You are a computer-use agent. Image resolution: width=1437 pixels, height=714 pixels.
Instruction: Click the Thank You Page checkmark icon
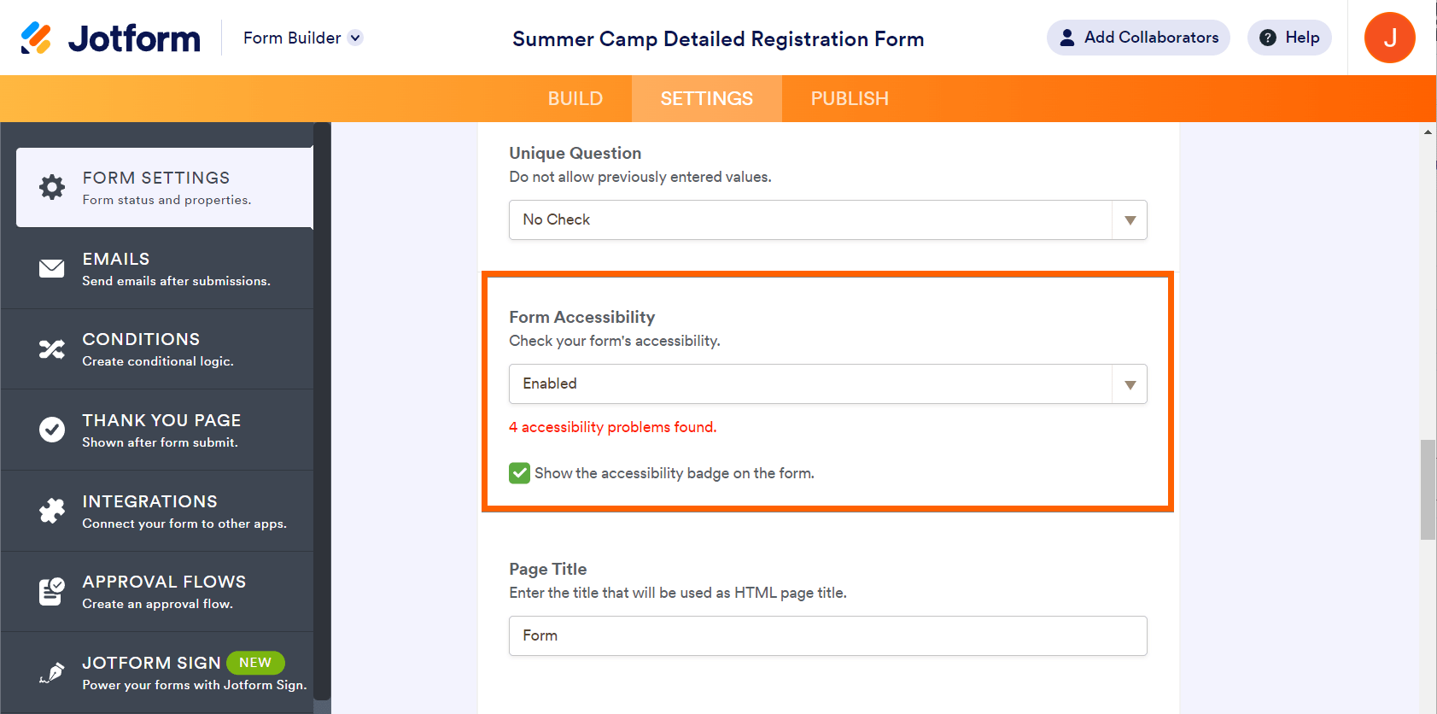pyautogui.click(x=52, y=430)
